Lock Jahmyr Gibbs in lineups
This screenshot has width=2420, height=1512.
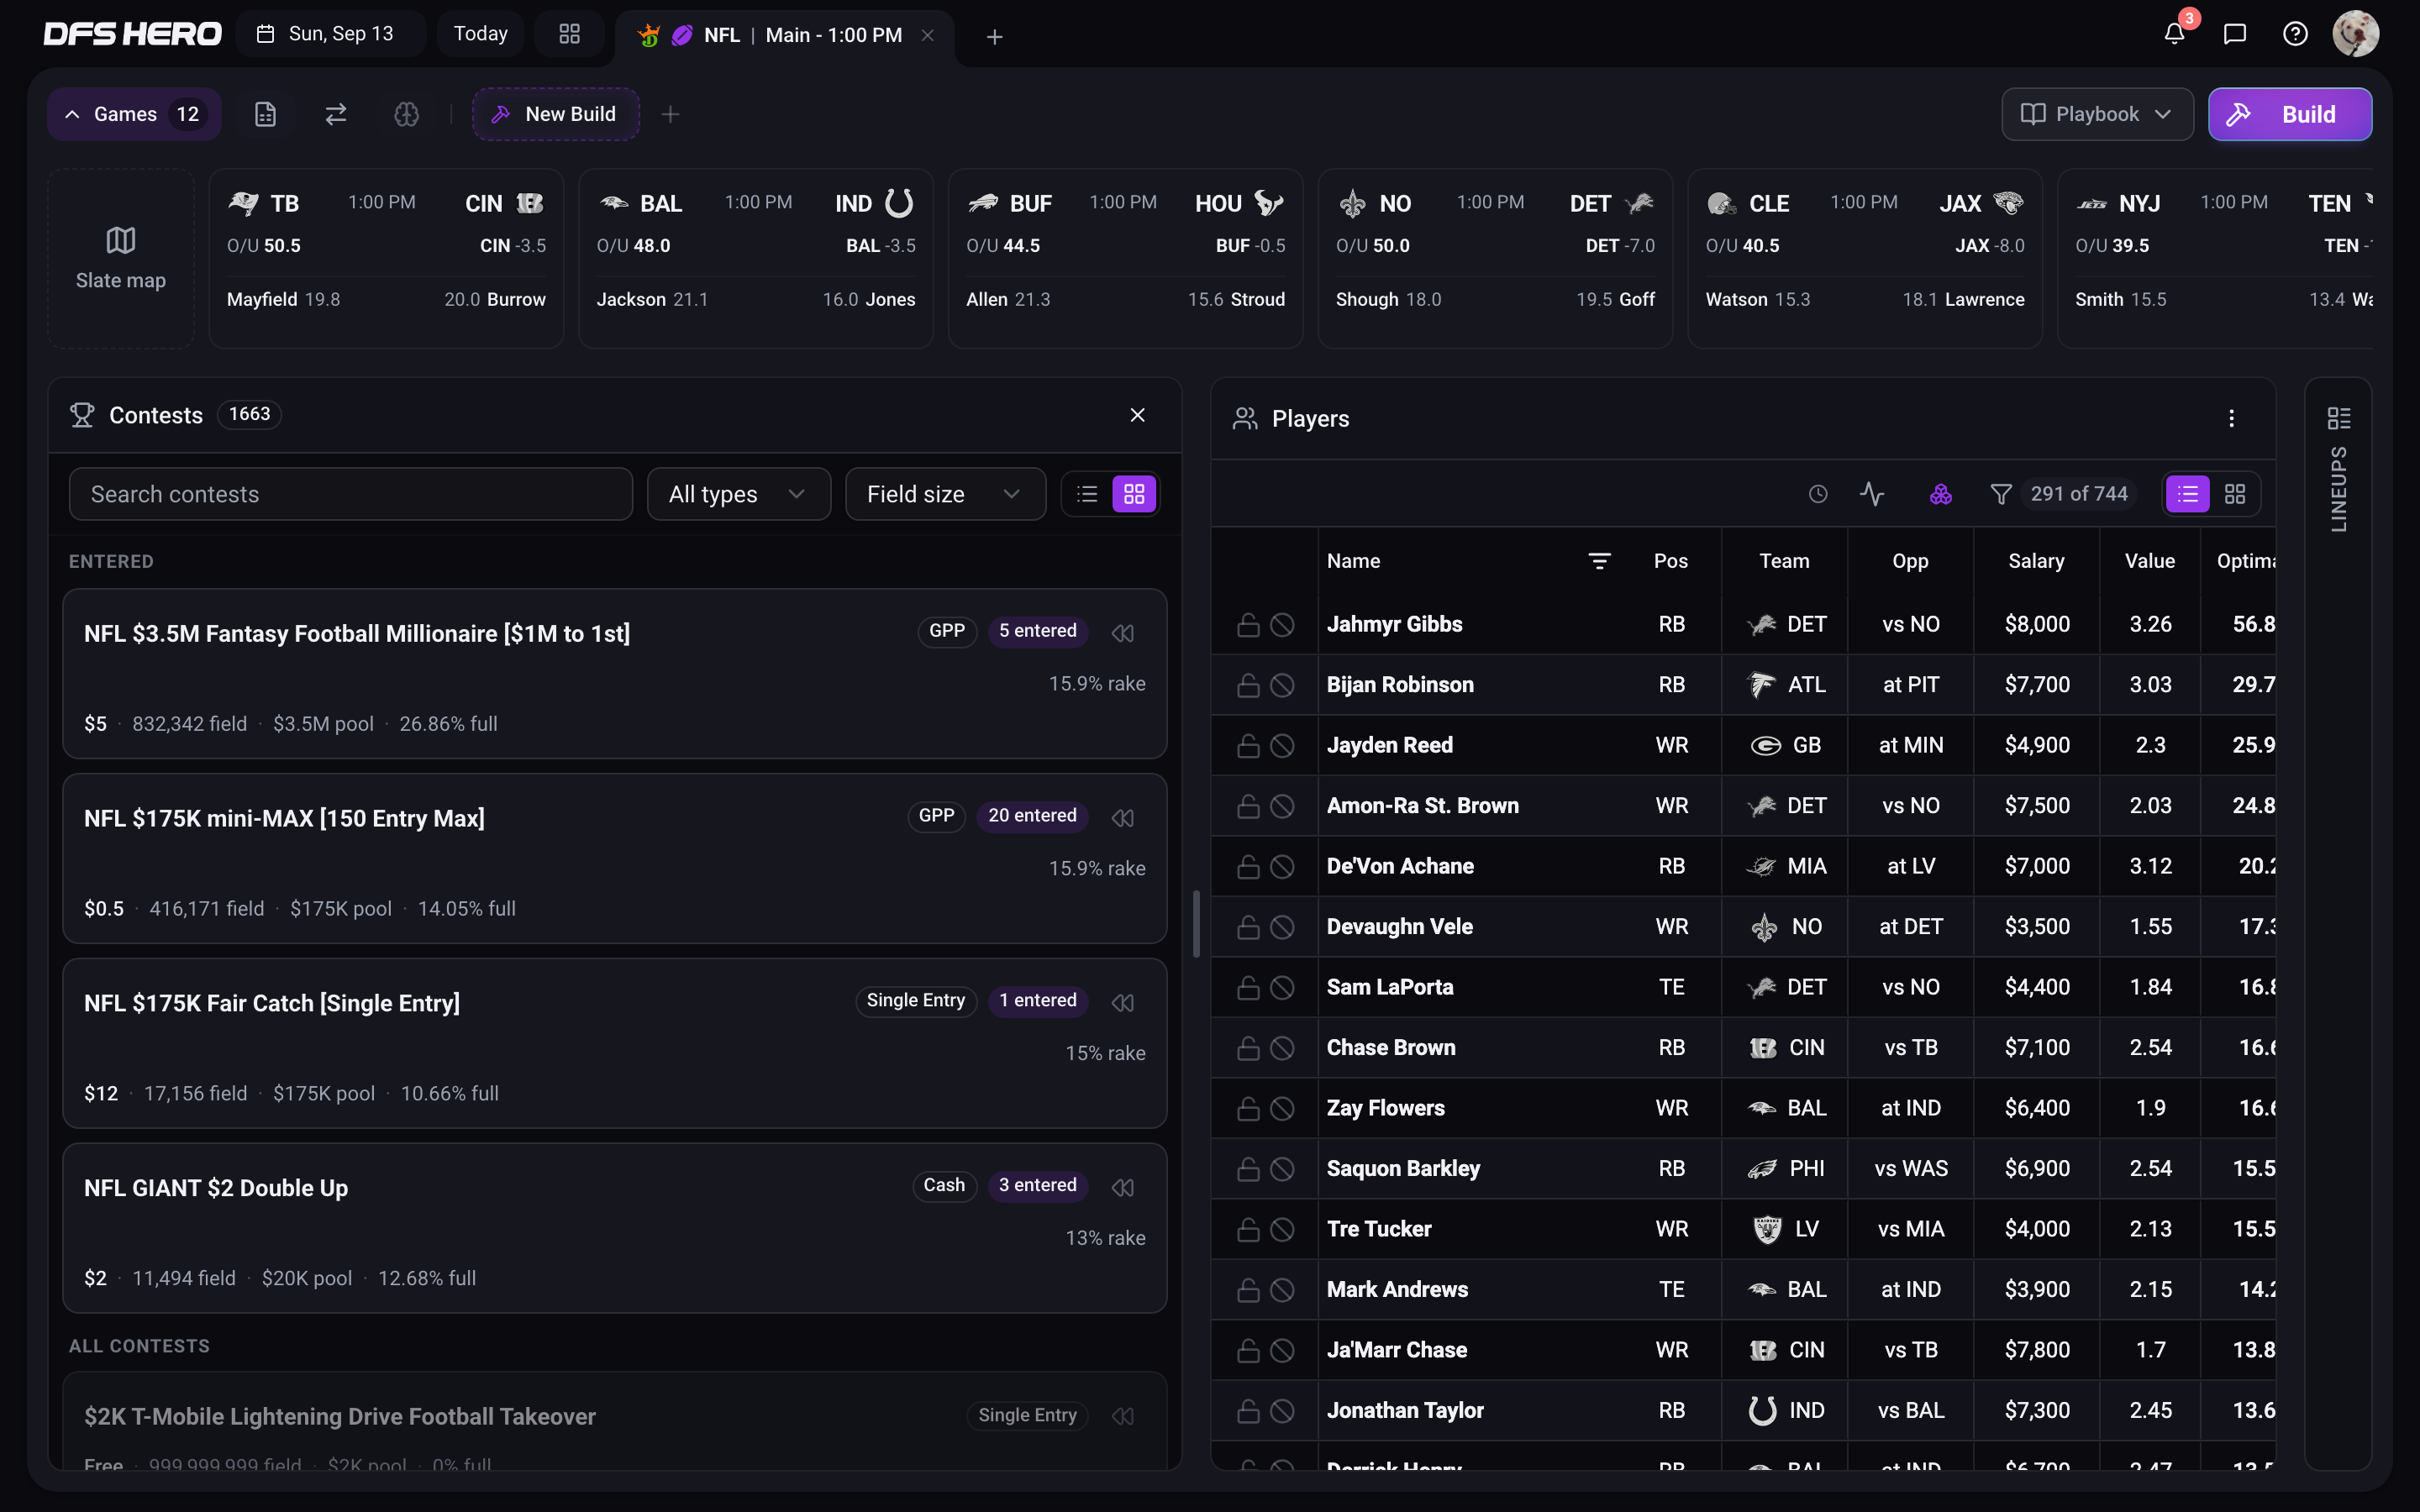coord(1248,625)
